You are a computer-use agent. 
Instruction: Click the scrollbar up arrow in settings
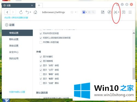pyautogui.click(x=134, y=33)
